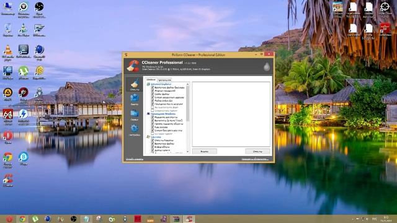
Task: Click the language indicator in system tray
Action: click(374, 219)
